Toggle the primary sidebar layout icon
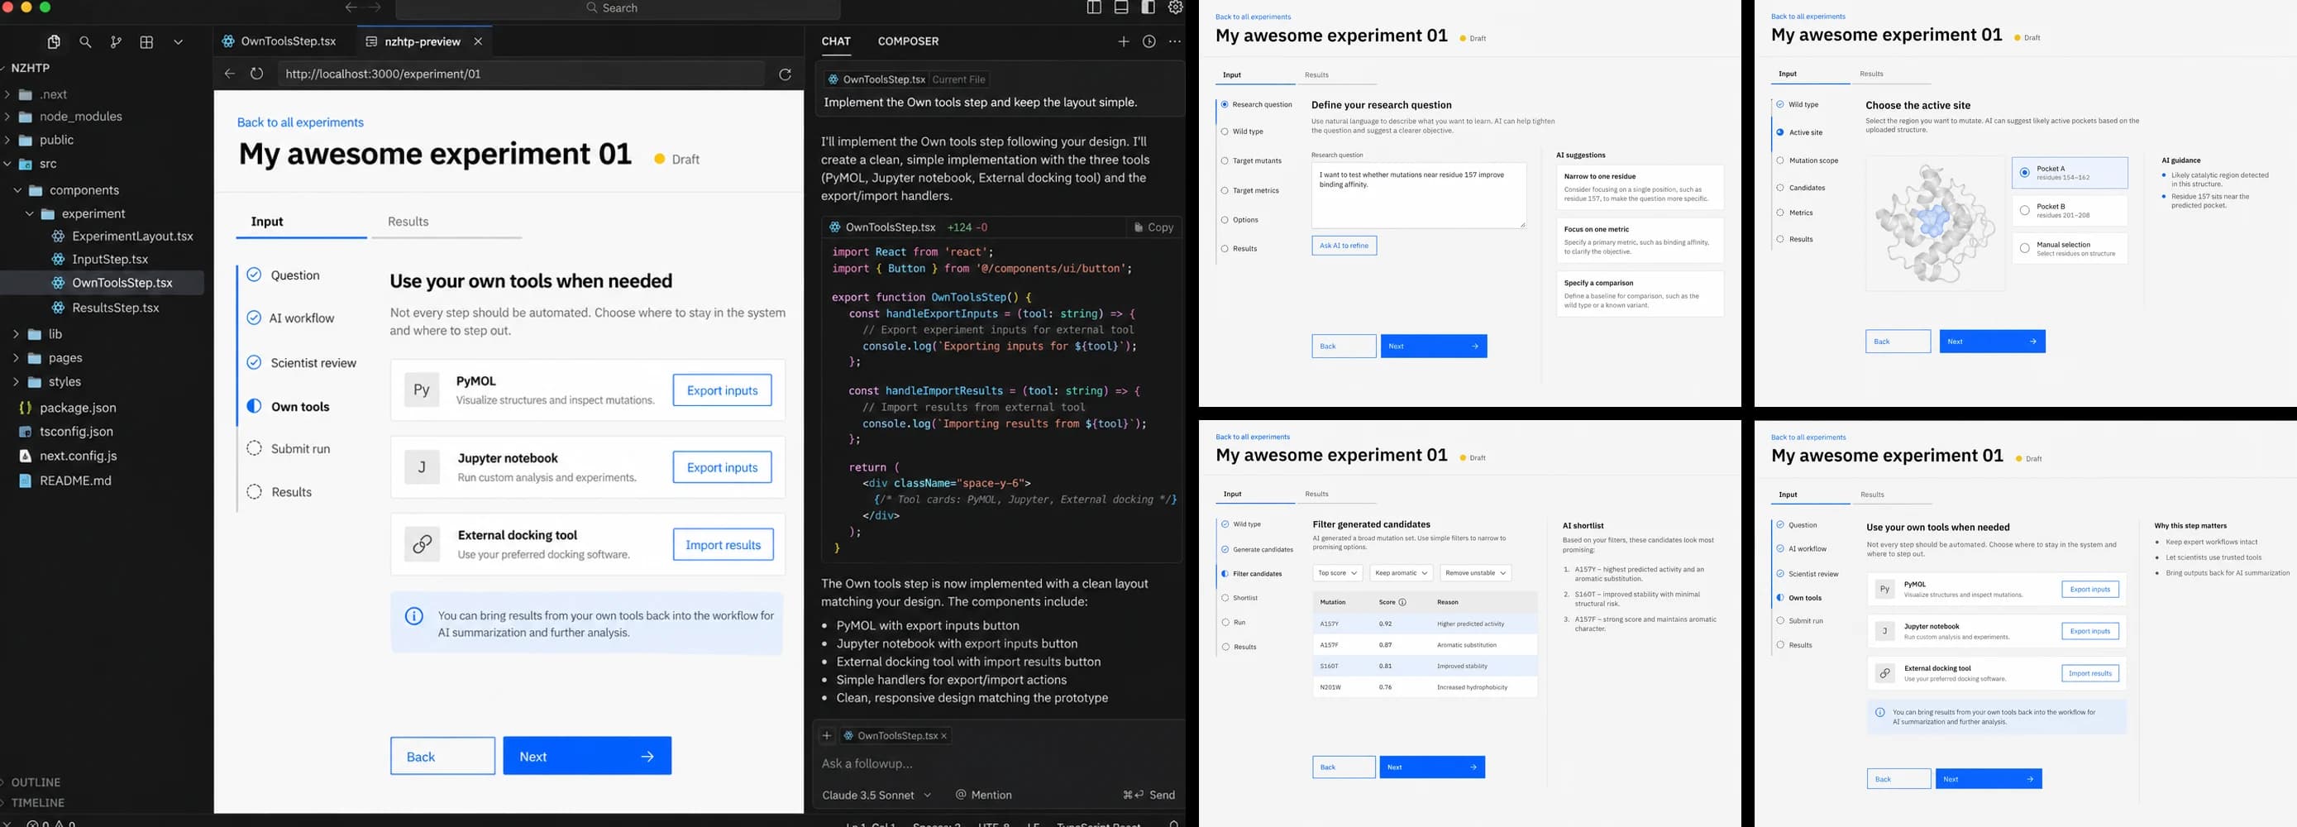 pyautogui.click(x=1094, y=7)
